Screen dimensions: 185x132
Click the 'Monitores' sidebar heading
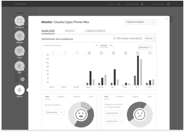tap(20, 13)
